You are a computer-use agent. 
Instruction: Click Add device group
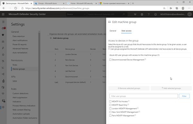[59, 38]
